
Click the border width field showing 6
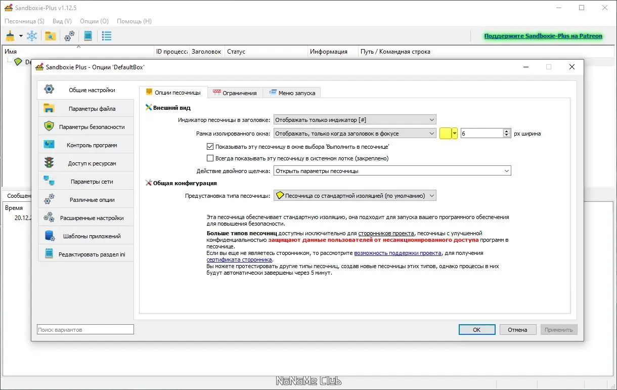[482, 134]
